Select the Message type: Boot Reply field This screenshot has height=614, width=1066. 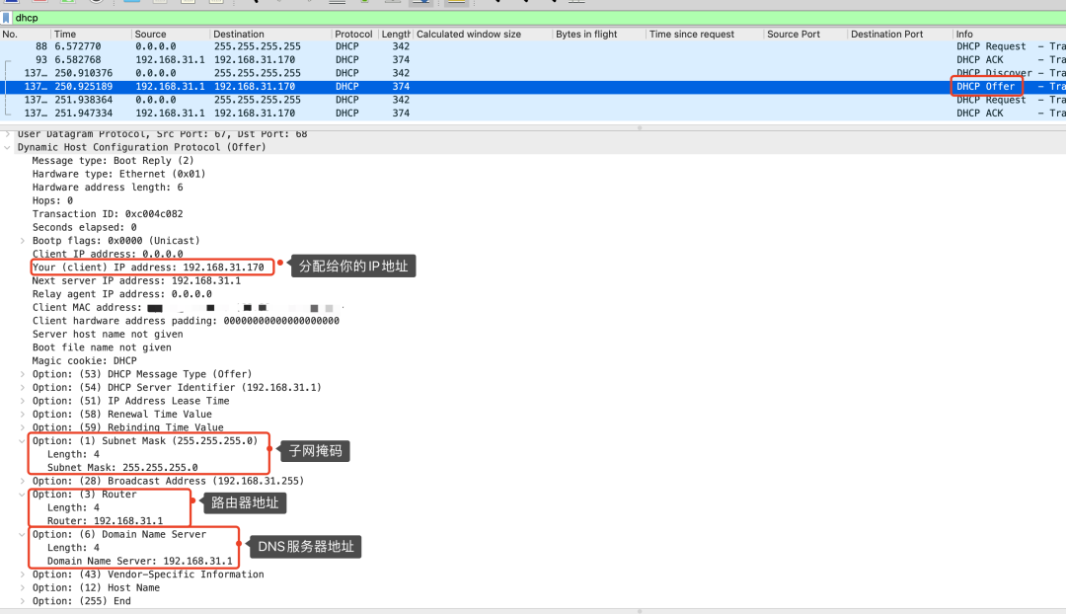pyautogui.click(x=113, y=161)
